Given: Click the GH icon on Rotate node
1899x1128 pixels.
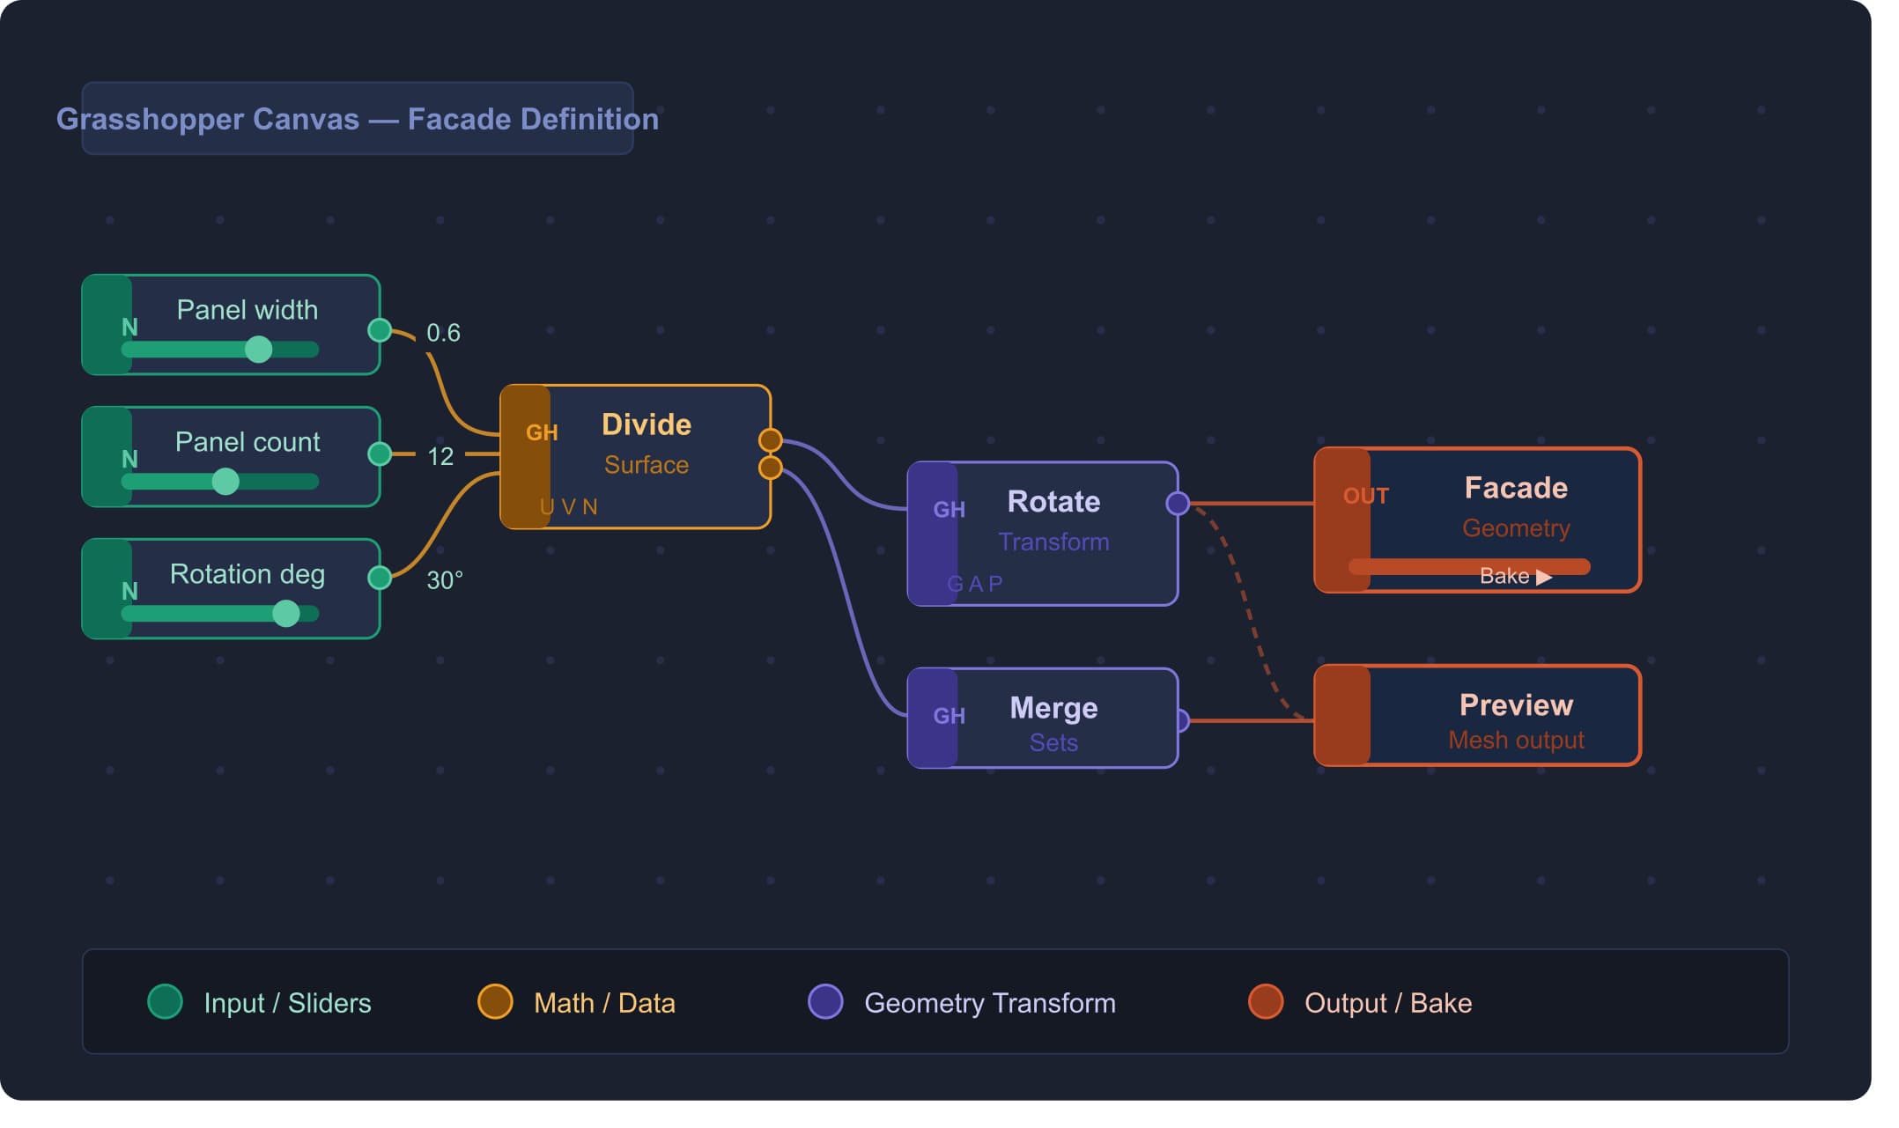Looking at the screenshot, I should 949,510.
